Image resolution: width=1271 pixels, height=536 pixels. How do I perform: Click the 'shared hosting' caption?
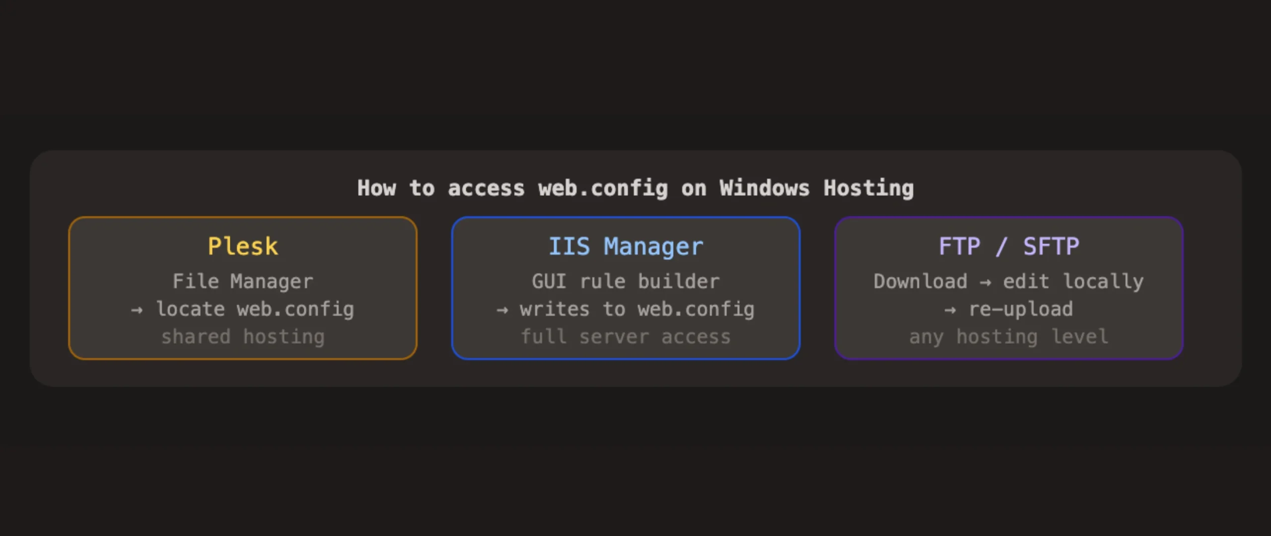tap(243, 337)
